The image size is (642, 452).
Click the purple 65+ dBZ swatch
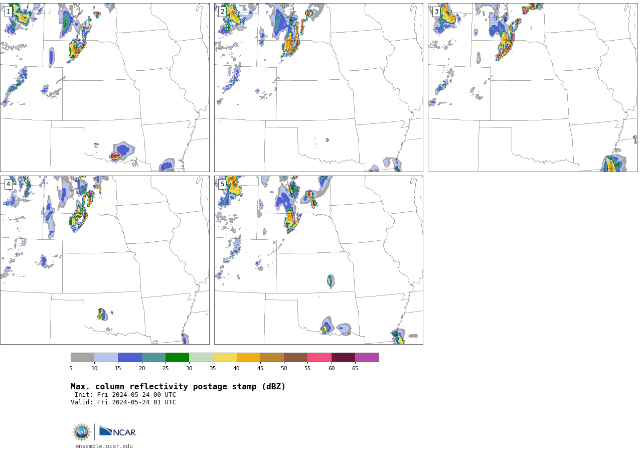(x=367, y=358)
